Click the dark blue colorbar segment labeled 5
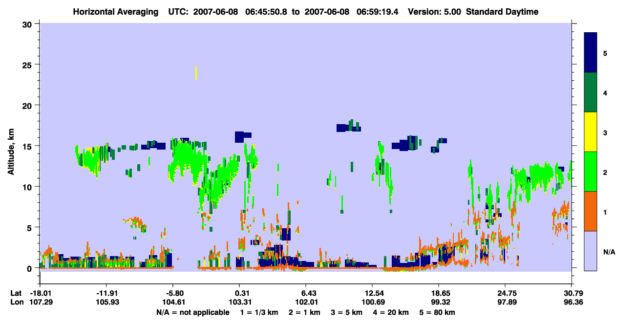The height and width of the screenshot is (326, 635). [591, 52]
